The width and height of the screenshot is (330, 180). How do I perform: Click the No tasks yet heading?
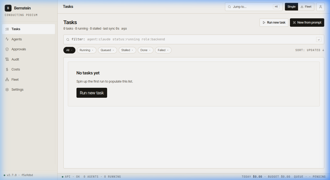[88, 73]
